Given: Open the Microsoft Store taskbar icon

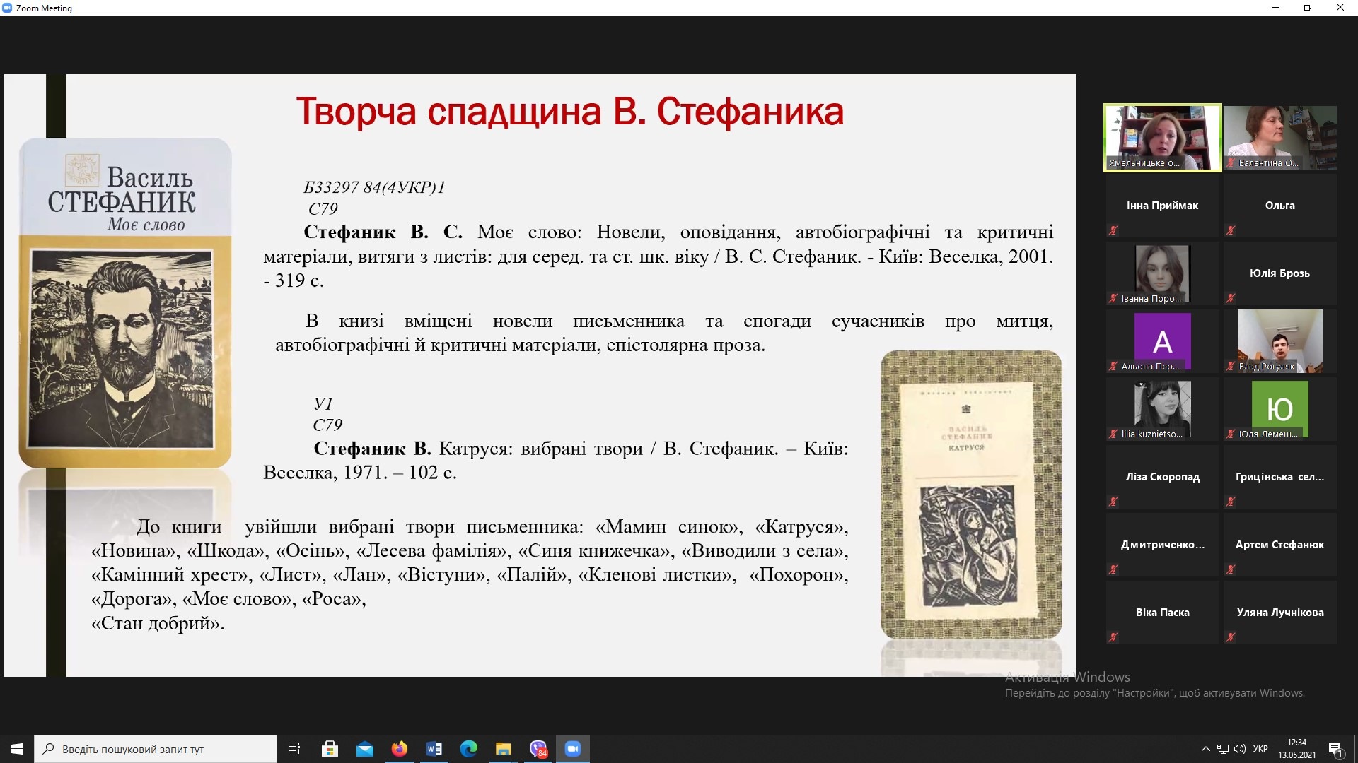Looking at the screenshot, I should coord(330,749).
